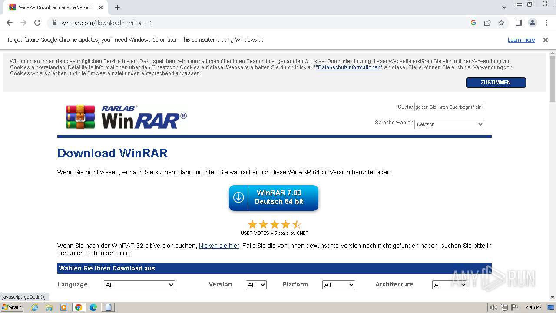Focus the Suche search field
This screenshot has width=556, height=313.
(449, 107)
